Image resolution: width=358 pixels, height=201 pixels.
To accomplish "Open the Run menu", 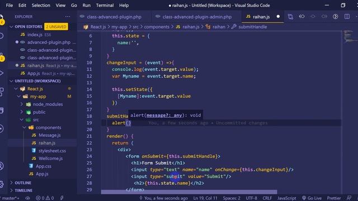I will pos(86,5).
